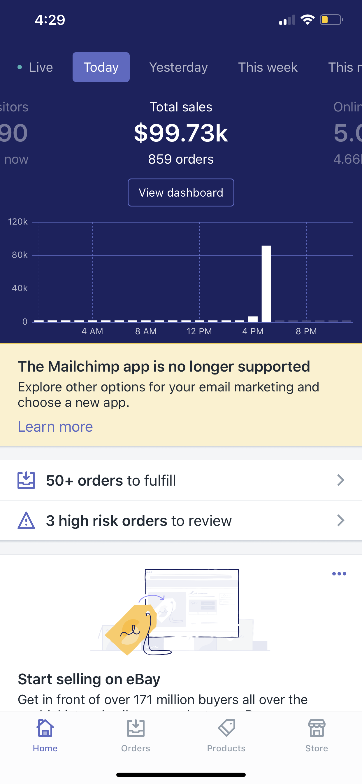Viewport: 362px width, 784px height.
Task: Expand the 50+ orders to fulfill chevron
Action: pyautogui.click(x=341, y=480)
